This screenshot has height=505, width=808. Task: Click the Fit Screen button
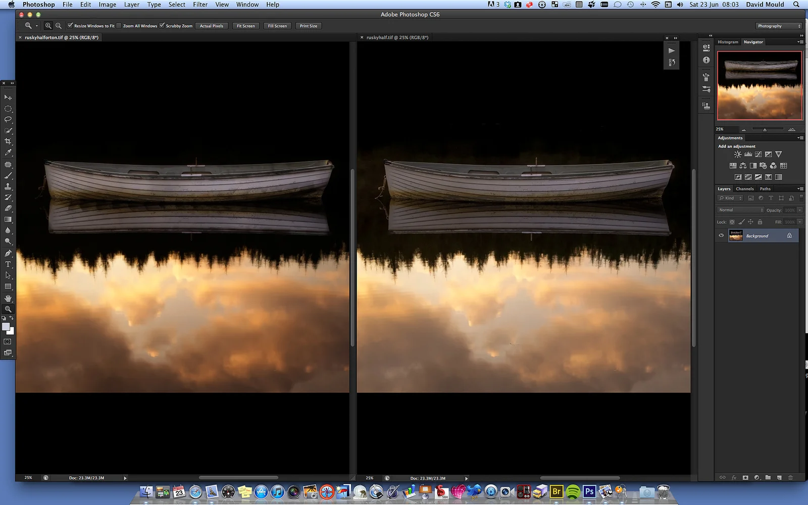[x=246, y=26]
